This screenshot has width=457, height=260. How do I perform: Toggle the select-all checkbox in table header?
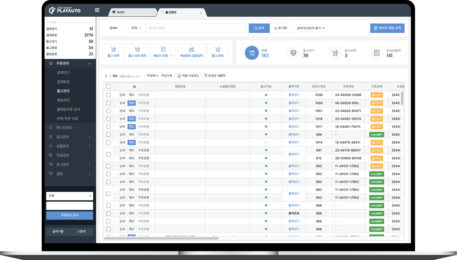(109, 87)
